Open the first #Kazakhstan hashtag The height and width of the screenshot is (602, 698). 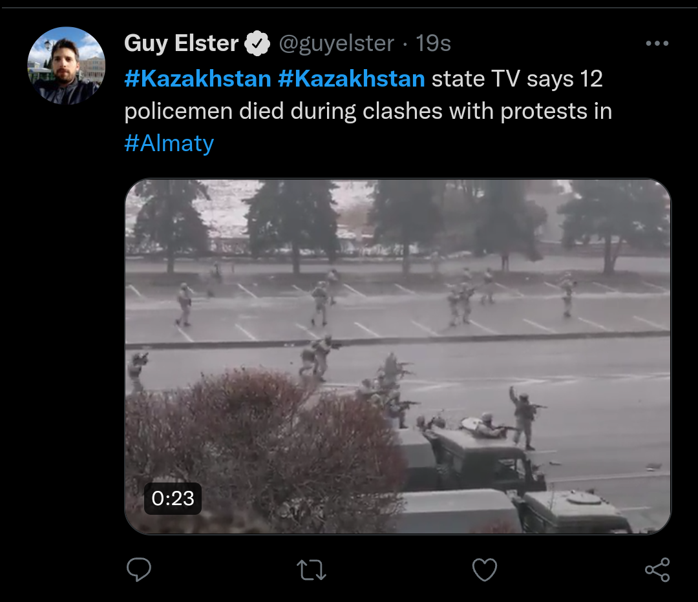click(197, 79)
